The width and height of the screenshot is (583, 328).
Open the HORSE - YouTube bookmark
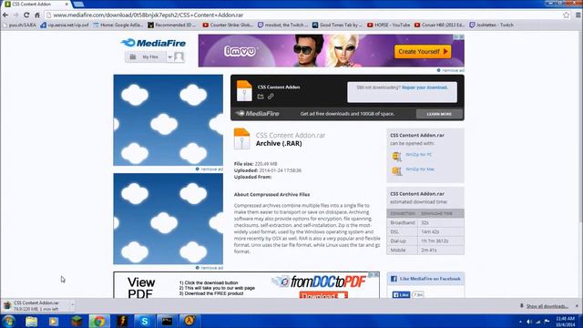click(x=388, y=25)
